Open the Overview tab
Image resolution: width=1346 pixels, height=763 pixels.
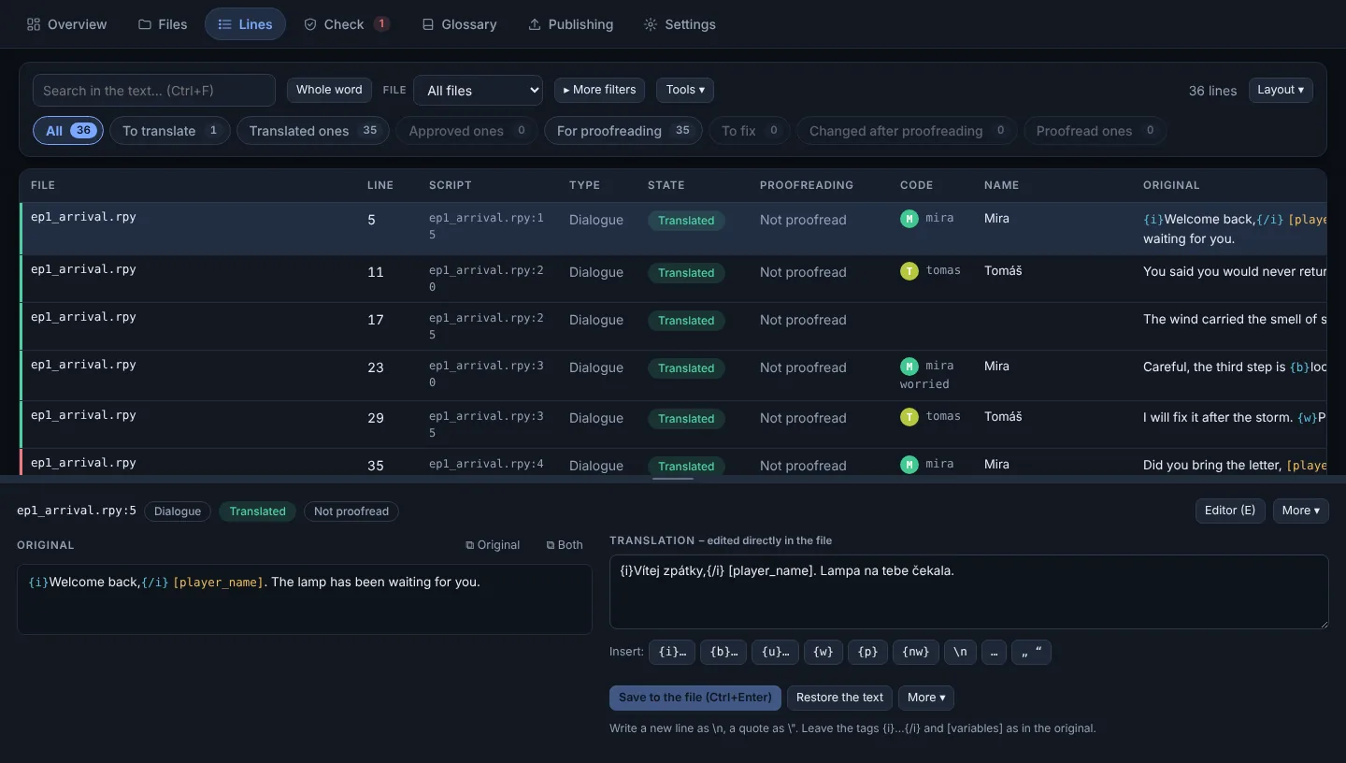tap(66, 24)
